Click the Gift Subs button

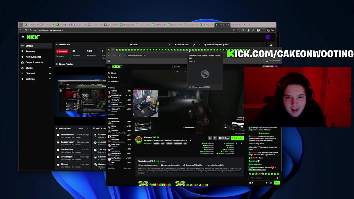click(x=224, y=138)
